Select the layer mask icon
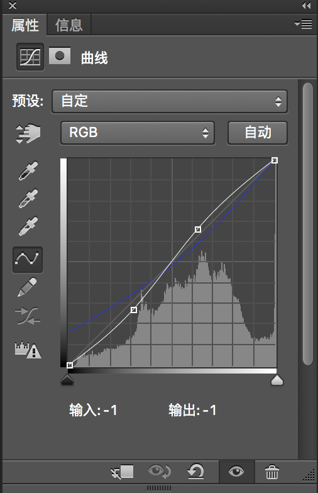The width and height of the screenshot is (318, 493). click(x=60, y=56)
